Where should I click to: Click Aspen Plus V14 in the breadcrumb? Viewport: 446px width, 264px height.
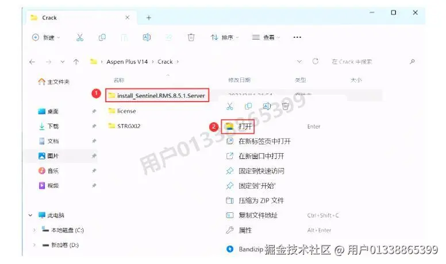pos(127,61)
